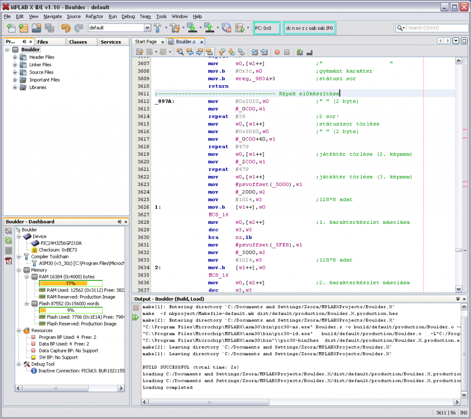Open the Refactor menu
Viewport: 471px width, 419px height.
pyautogui.click(x=94, y=17)
